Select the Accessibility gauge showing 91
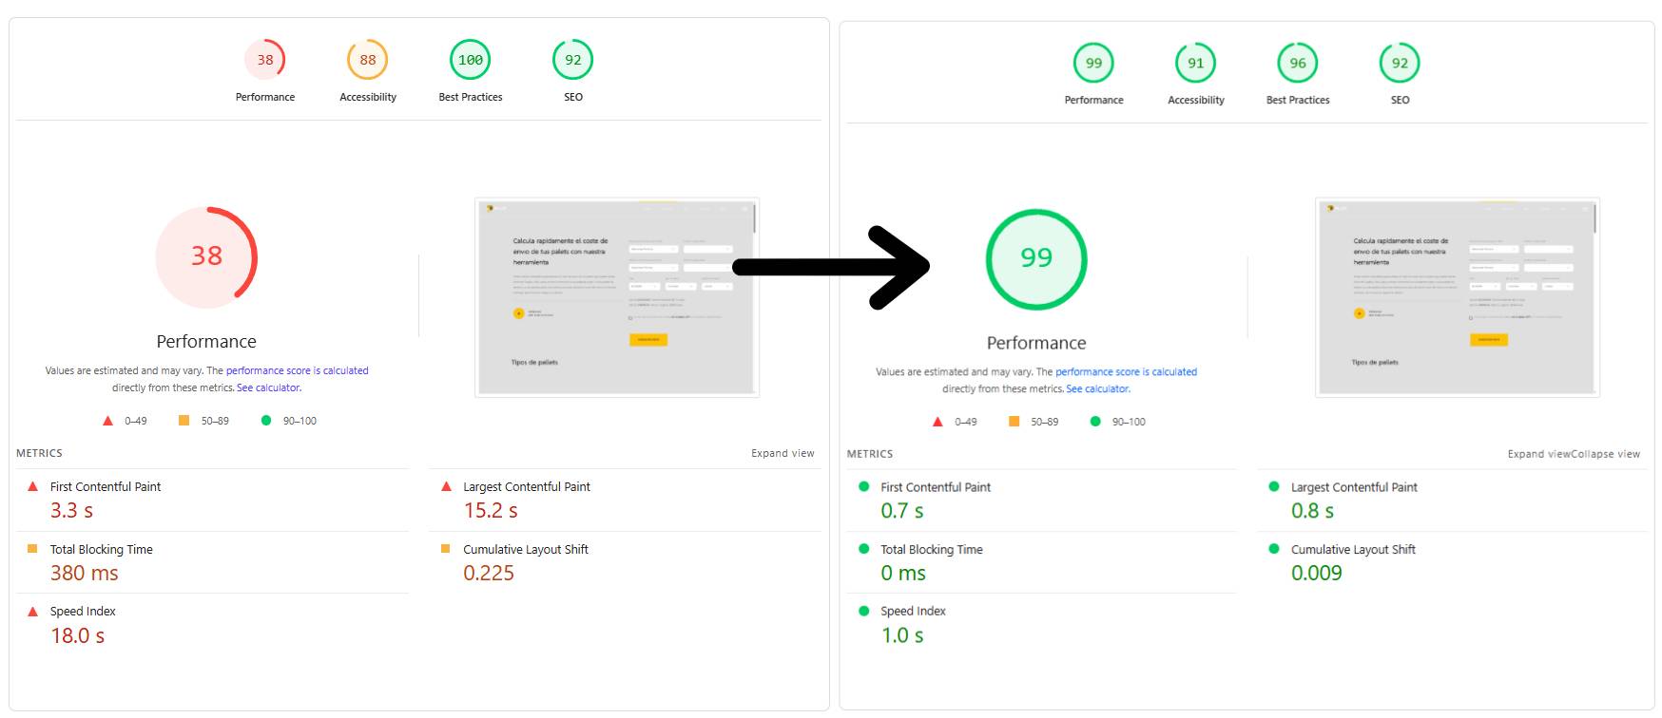Viewport: 1662px width, 718px height. point(1195,63)
